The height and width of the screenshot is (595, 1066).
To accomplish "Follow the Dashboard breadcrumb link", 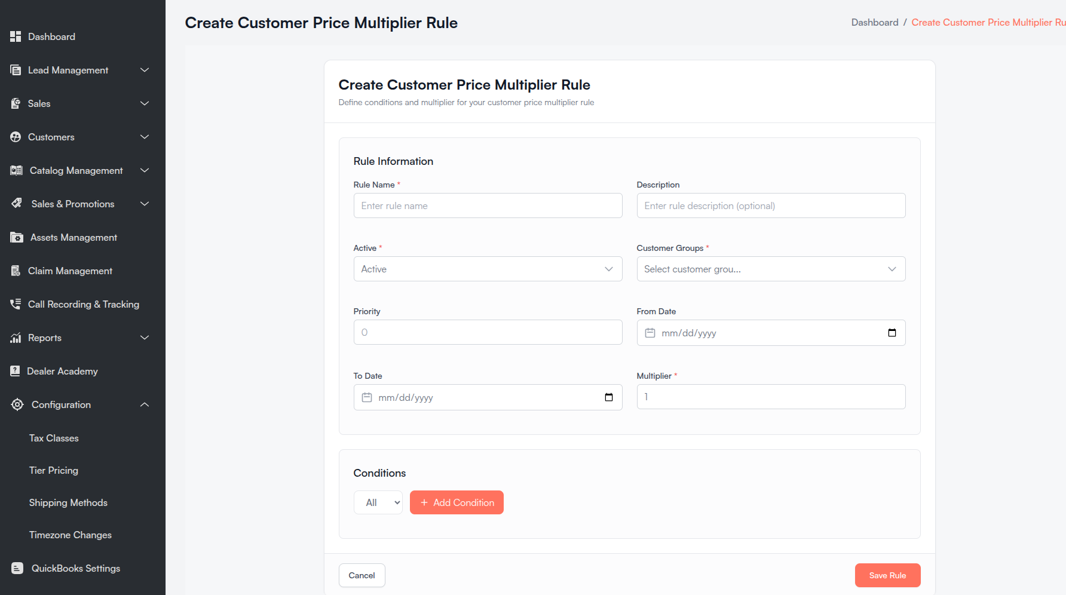I will [x=875, y=22].
